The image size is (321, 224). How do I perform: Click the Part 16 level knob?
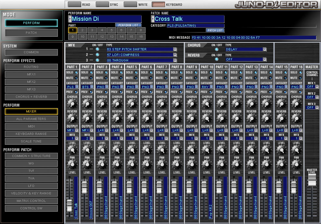296,150
